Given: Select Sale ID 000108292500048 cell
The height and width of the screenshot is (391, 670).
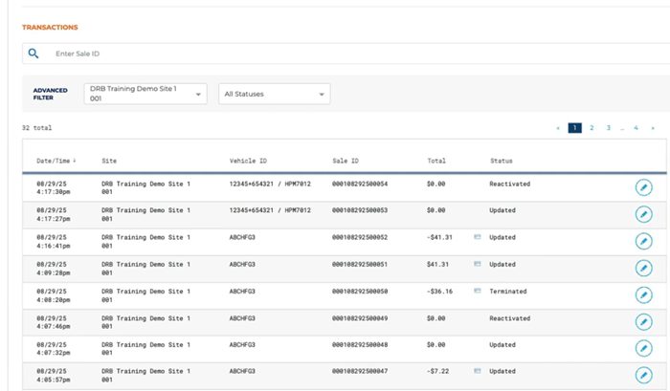Looking at the screenshot, I should click(x=360, y=345).
